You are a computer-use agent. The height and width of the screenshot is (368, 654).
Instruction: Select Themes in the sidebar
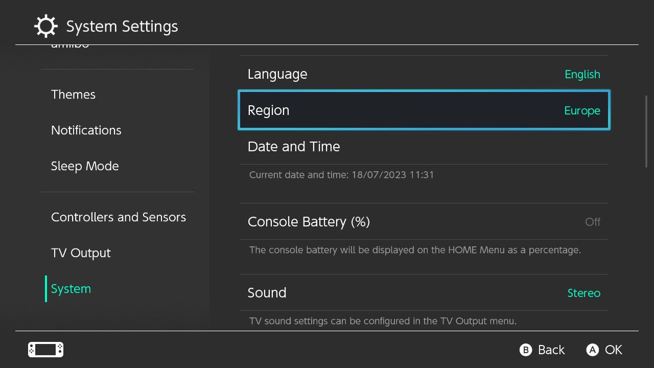[x=73, y=95]
